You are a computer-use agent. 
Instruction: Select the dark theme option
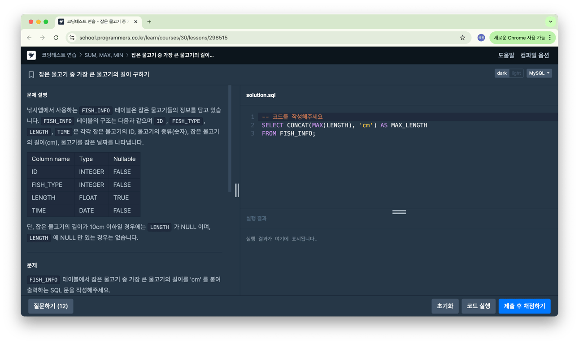[x=502, y=73]
